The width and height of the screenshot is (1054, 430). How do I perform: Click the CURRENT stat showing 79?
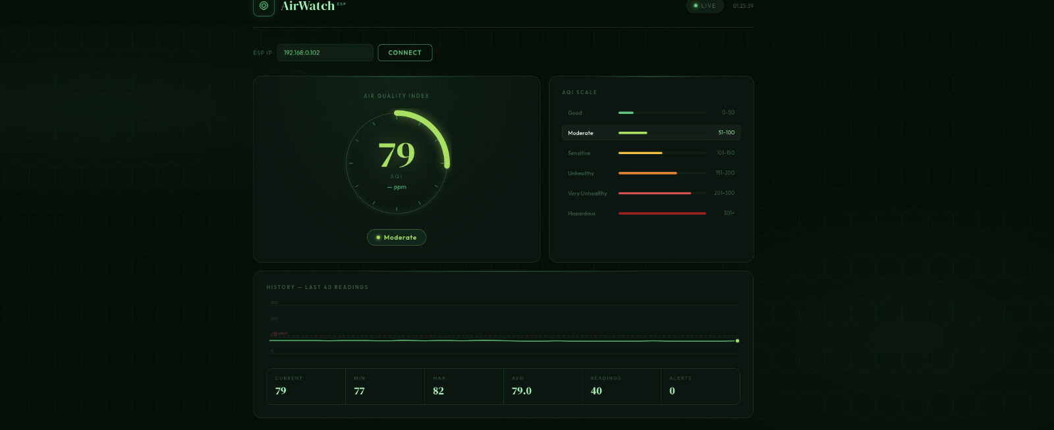coord(306,387)
